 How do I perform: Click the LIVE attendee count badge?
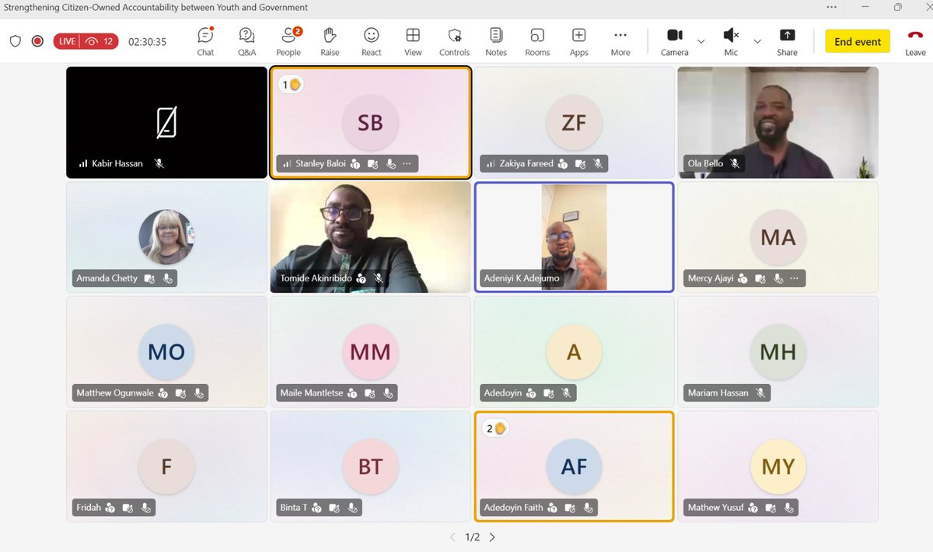pos(86,41)
